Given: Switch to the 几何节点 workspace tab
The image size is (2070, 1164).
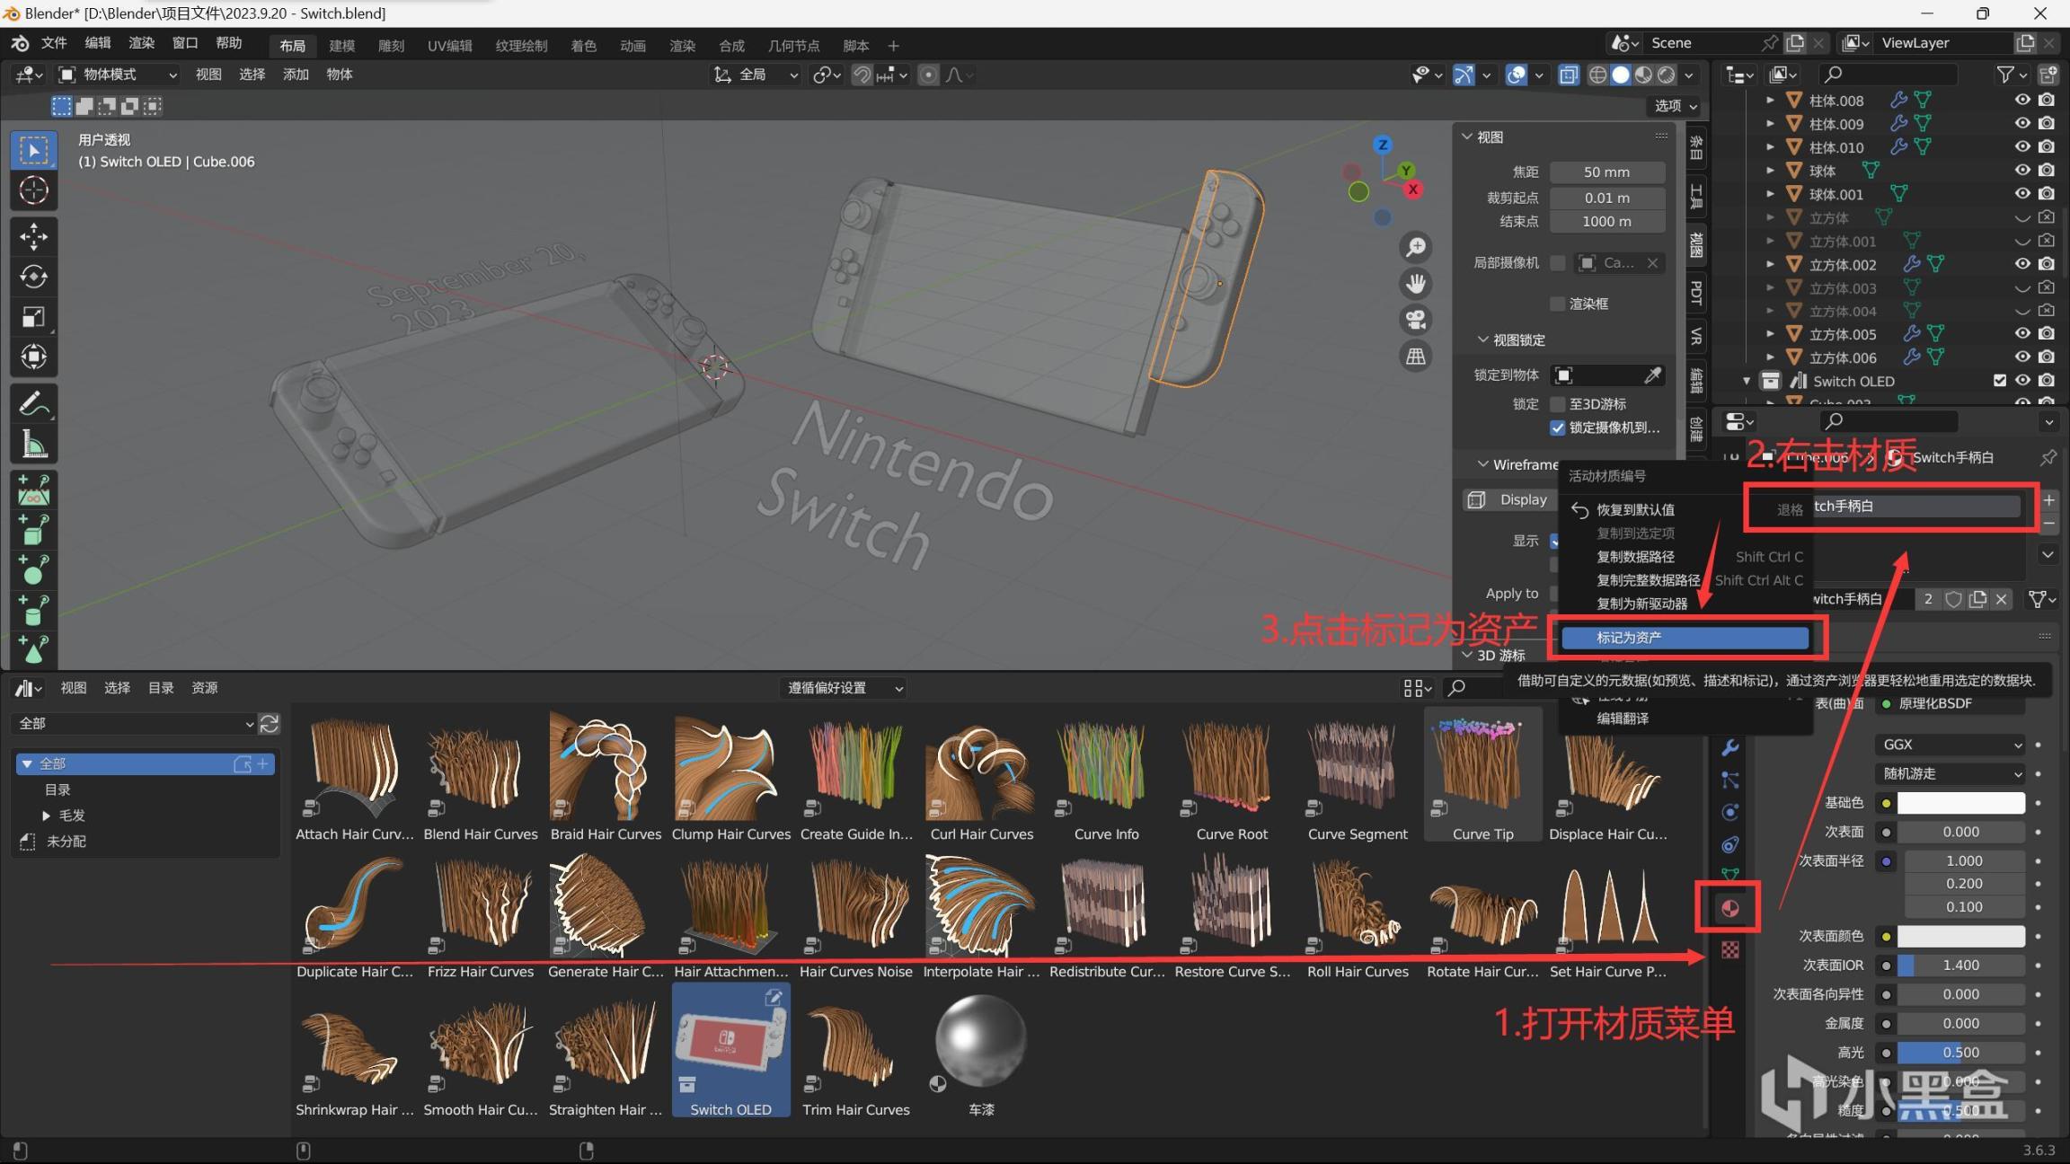Looking at the screenshot, I should [x=793, y=46].
